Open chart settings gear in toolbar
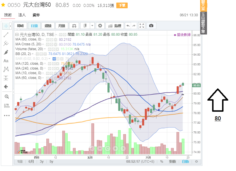Viewport: 236px width, 171px height. point(100,26)
